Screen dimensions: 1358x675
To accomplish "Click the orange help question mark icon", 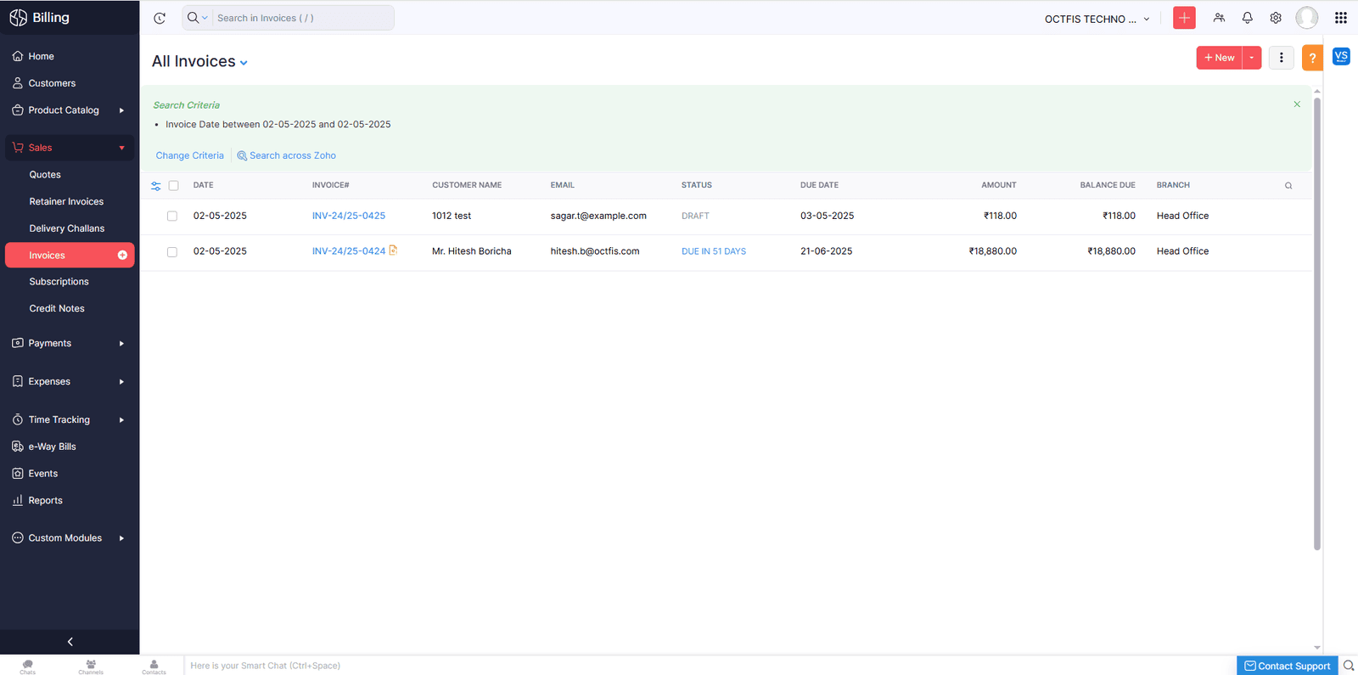I will (1312, 58).
